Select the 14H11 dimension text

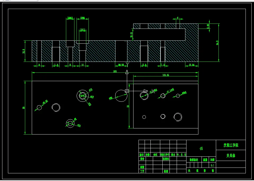click(70, 18)
